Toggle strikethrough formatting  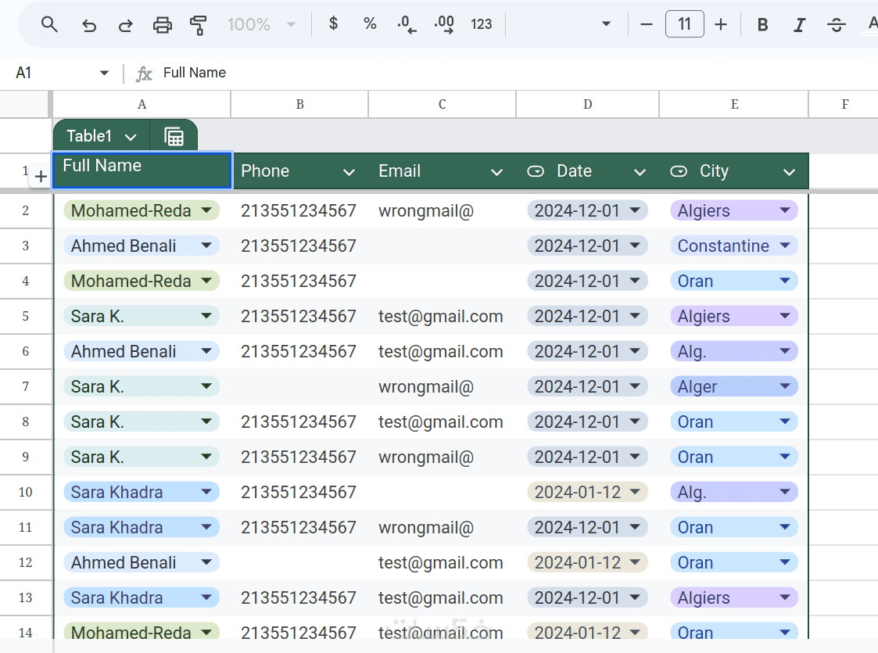(x=836, y=25)
